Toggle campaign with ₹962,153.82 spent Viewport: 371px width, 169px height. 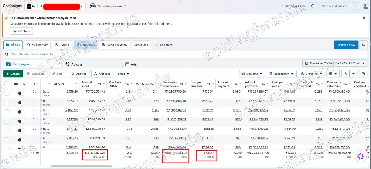[x=21, y=103]
